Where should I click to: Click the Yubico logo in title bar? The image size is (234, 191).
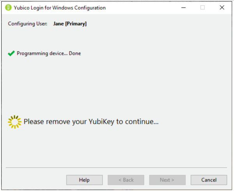click(8, 7)
